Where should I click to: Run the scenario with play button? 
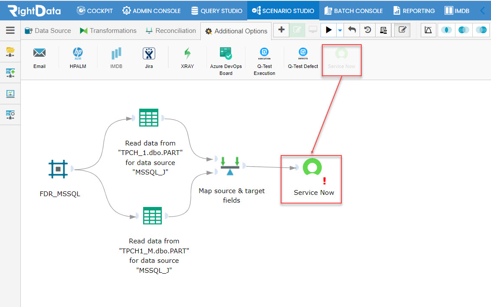(328, 30)
